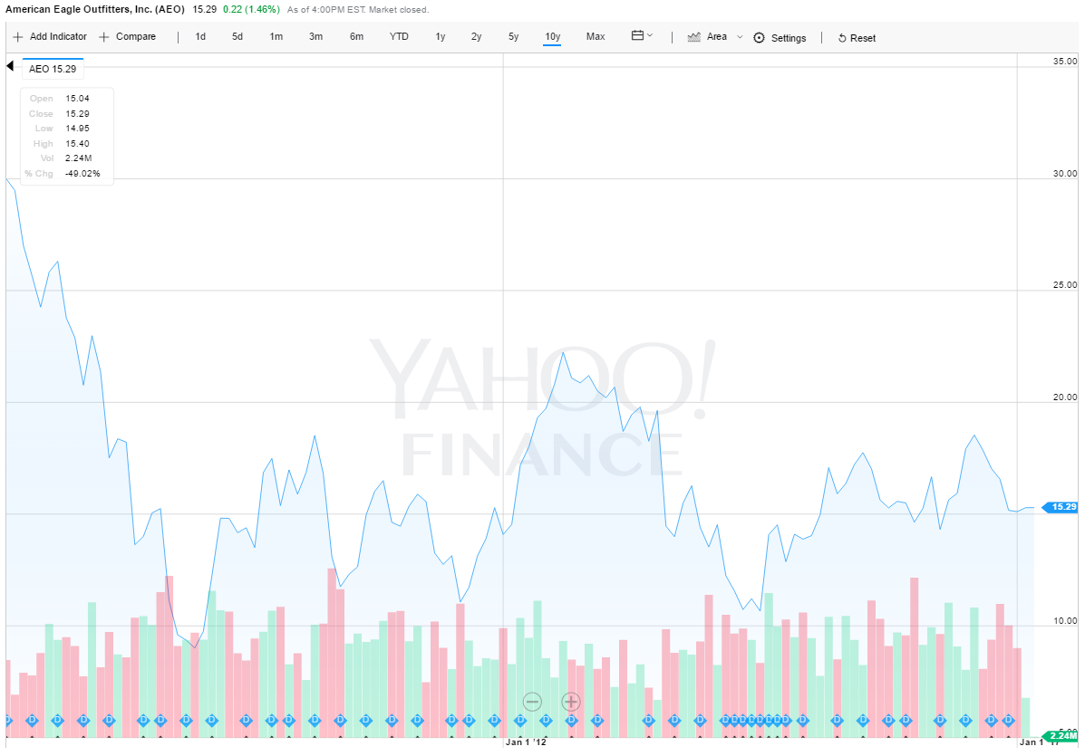Screen dimensions: 1085x756
Task: Select the 5d time range
Action: pyautogui.click(x=237, y=36)
